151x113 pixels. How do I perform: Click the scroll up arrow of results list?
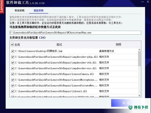tap(139, 50)
